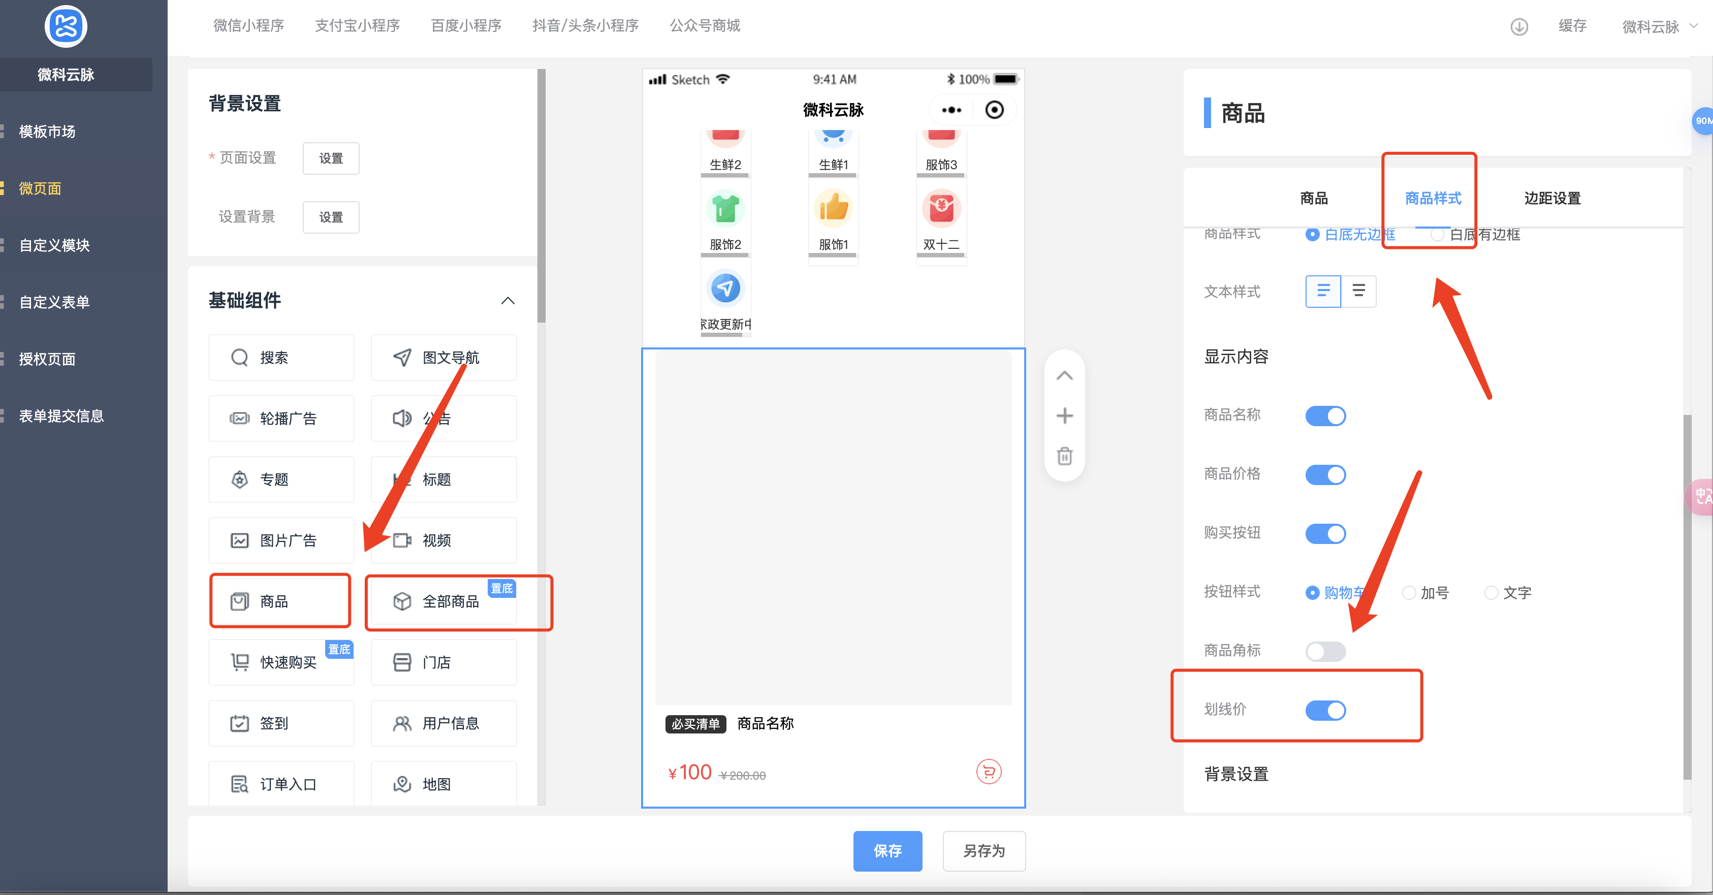Viewport: 1713px width, 895px height.
Task: Open 模板市场 in sidebar
Action: tap(47, 132)
